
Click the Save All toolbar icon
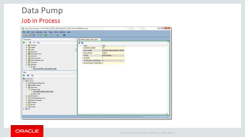click(33, 35)
